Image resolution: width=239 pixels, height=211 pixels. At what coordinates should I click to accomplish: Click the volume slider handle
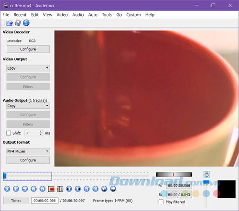(206, 182)
